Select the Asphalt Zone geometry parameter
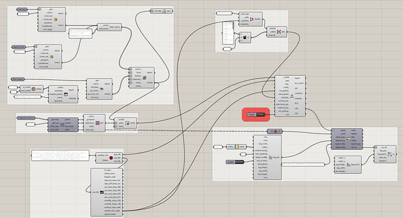403x218 pixels. point(18,47)
